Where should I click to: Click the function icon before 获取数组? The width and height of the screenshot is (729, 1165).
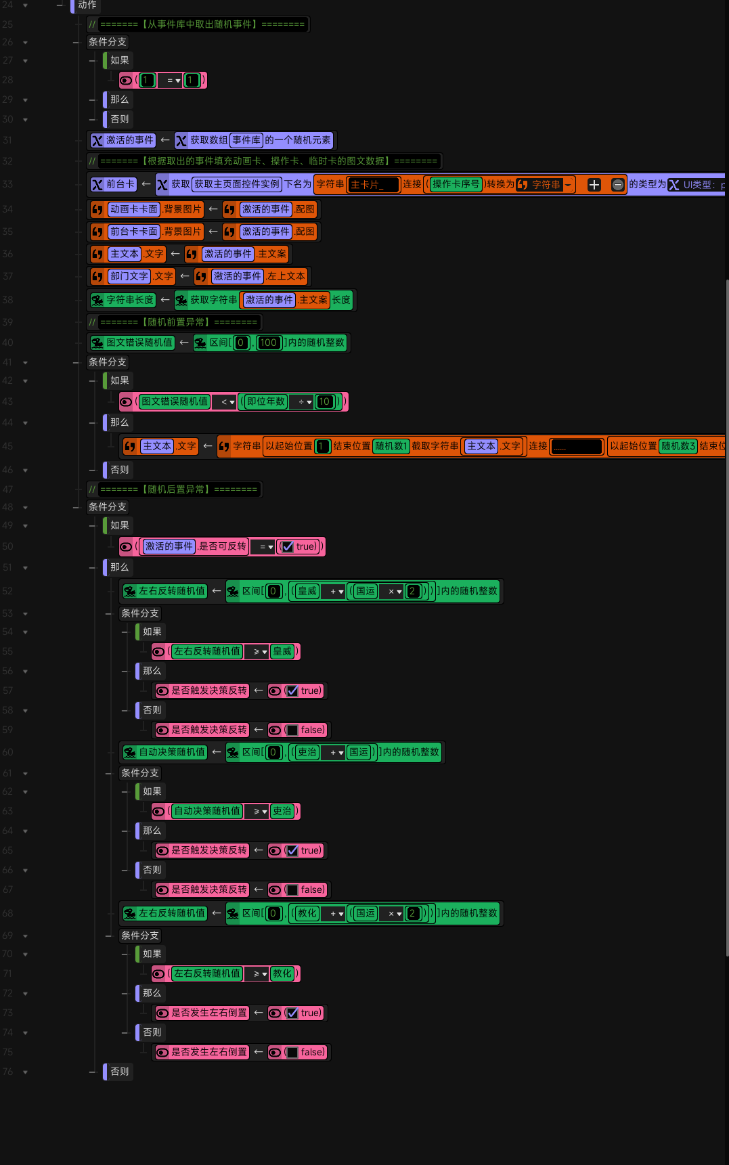click(181, 141)
